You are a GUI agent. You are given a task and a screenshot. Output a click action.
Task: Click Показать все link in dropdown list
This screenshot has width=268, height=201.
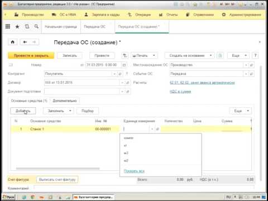[134, 171]
